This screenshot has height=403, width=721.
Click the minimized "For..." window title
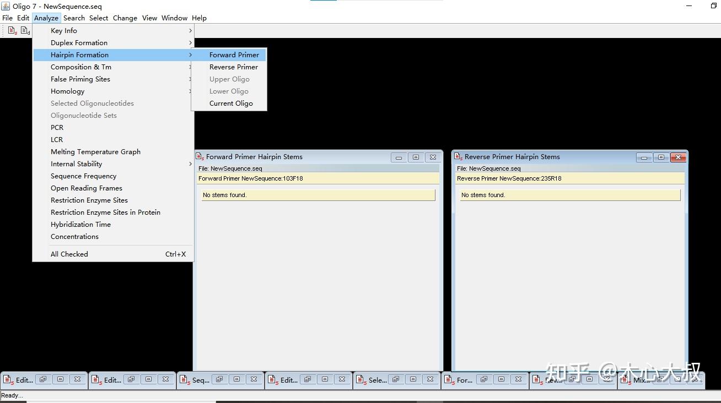coord(465,380)
